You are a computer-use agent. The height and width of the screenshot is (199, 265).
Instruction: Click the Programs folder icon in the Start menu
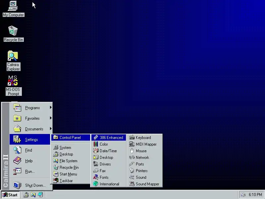[17, 108]
